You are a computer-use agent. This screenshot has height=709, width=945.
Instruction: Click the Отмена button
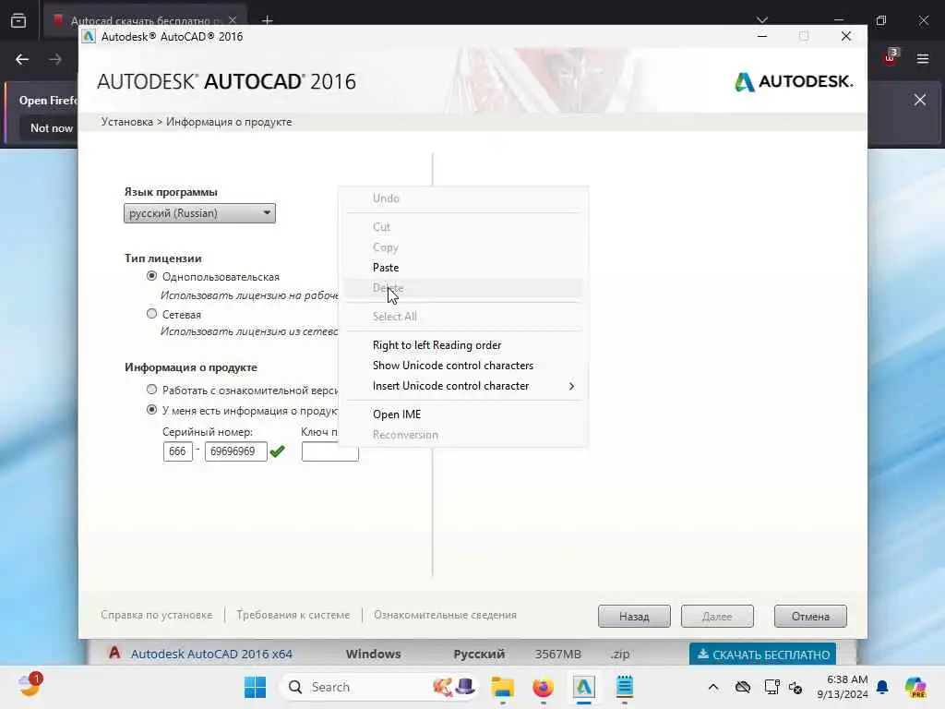tap(810, 616)
